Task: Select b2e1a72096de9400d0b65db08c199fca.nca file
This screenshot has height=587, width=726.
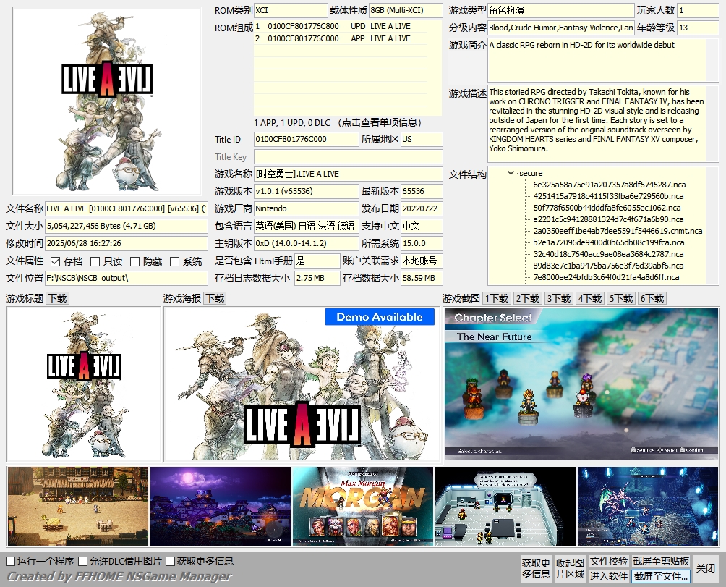Action: [608, 242]
